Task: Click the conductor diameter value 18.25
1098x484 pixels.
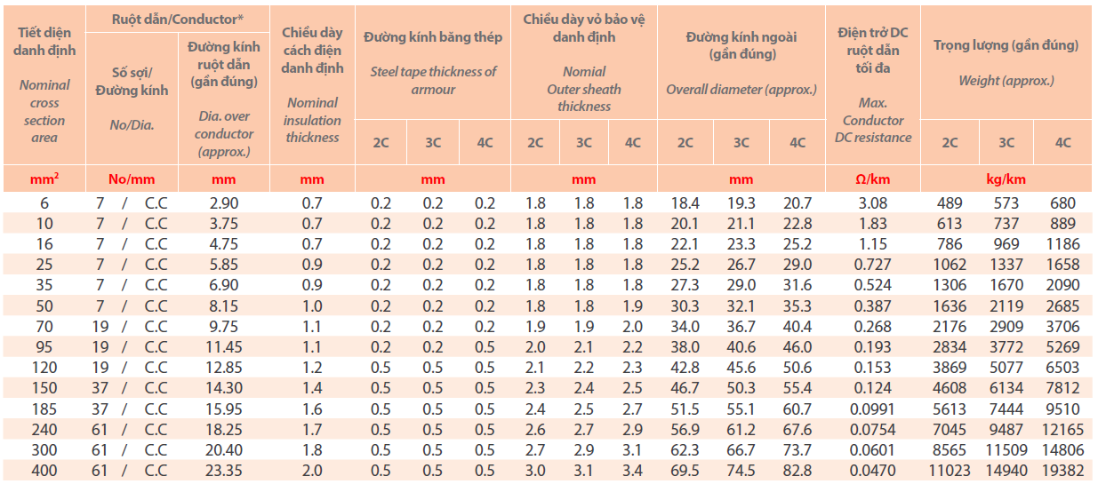Action: point(222,428)
